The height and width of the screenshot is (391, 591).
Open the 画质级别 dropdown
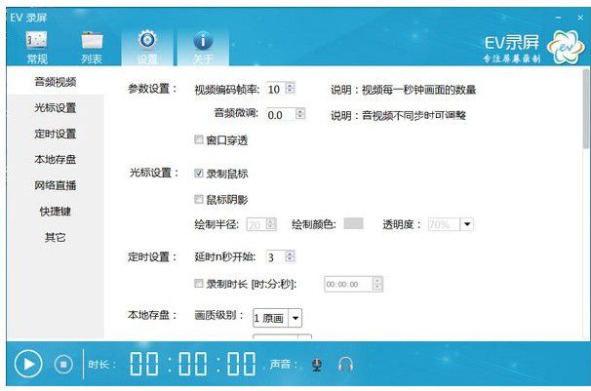tap(277, 318)
